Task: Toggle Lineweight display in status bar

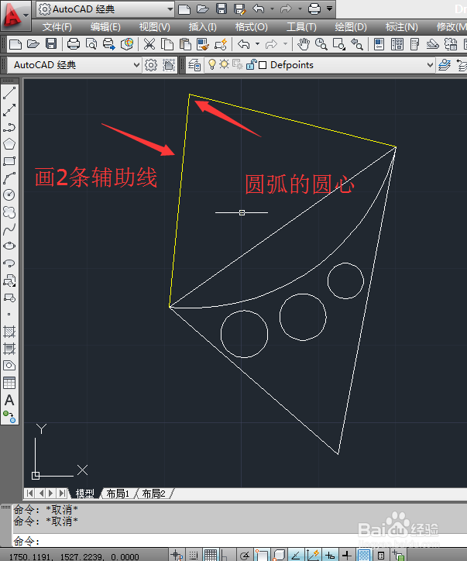Action: tap(347, 556)
